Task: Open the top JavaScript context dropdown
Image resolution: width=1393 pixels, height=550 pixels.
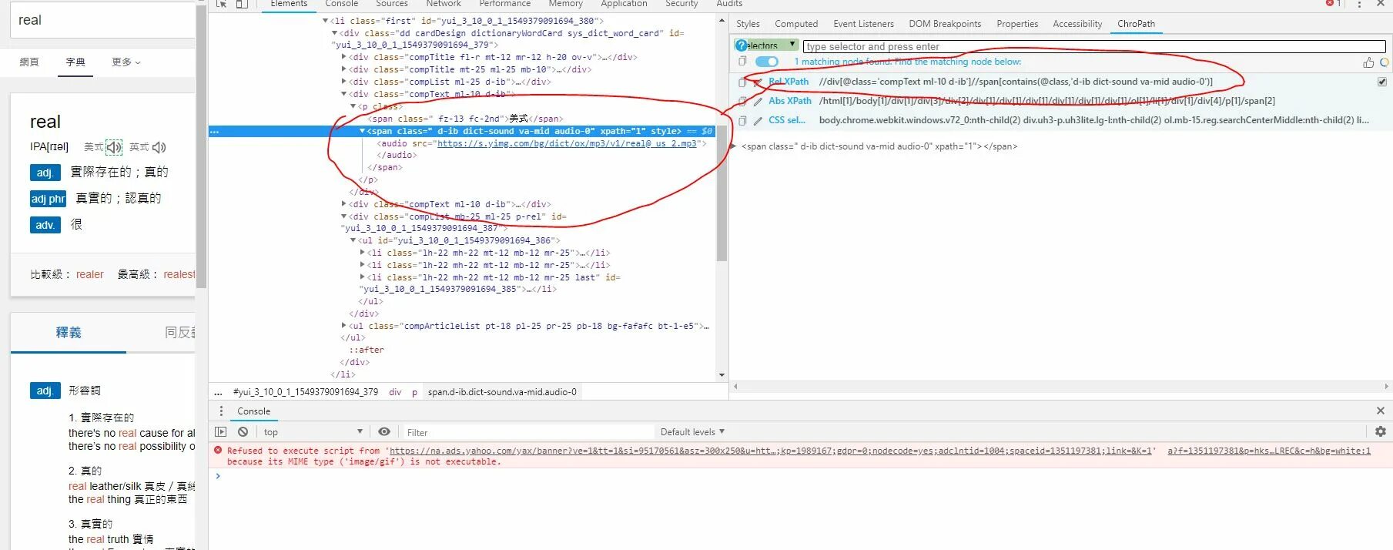Action: tap(313, 432)
